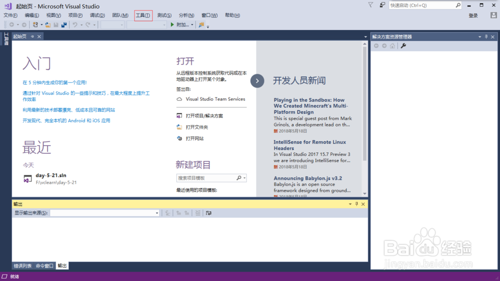500x281 pixels.
Task: Click the 打开文件夹 link
Action: point(196,127)
